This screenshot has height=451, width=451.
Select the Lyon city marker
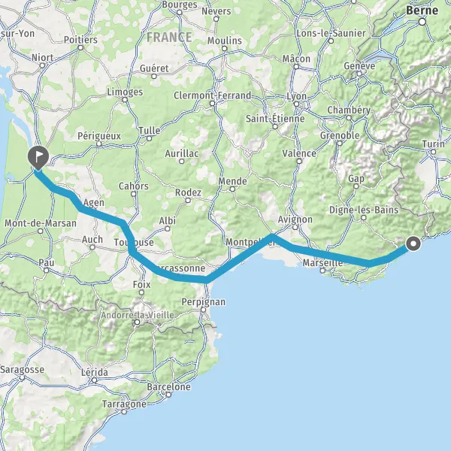[296, 104]
